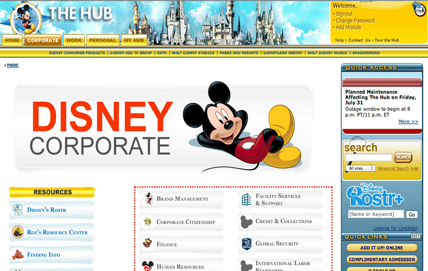The image size is (428, 271).
Task: Click the Mickey Mouse compass logo
Action: (x=26, y=19)
